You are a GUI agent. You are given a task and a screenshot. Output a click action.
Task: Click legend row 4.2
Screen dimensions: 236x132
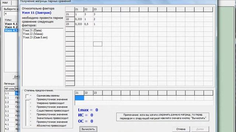coord(11,129)
